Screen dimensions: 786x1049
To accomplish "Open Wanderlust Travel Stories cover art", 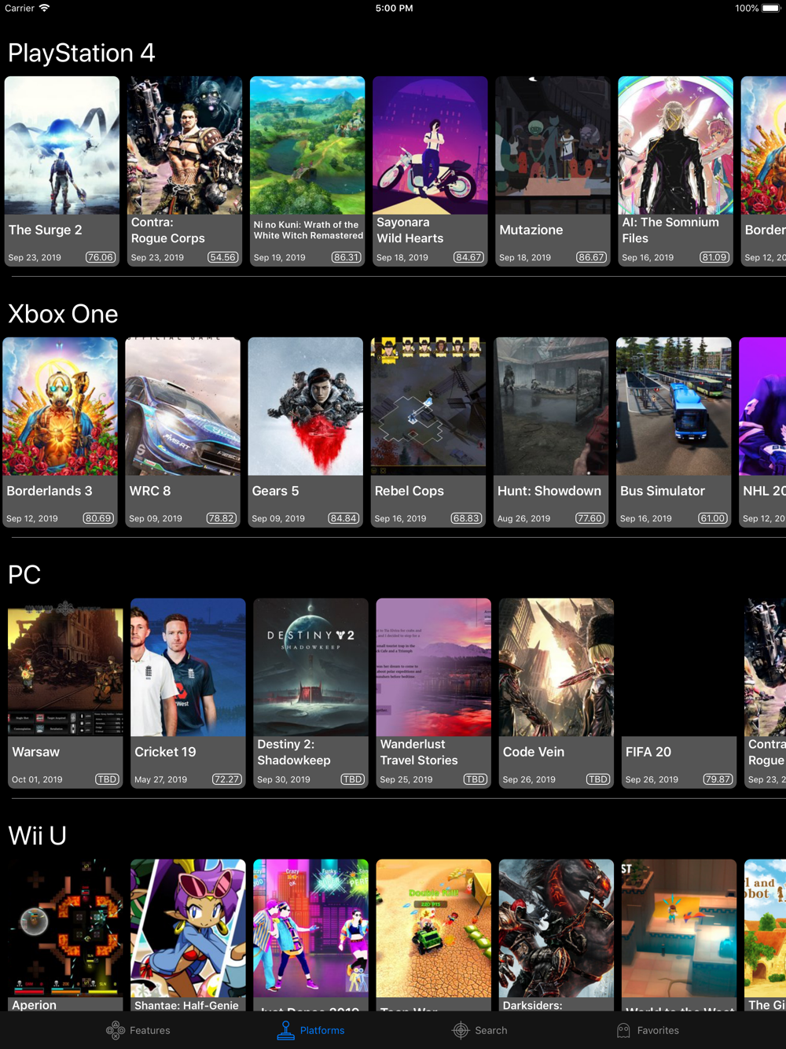I will pos(433,668).
